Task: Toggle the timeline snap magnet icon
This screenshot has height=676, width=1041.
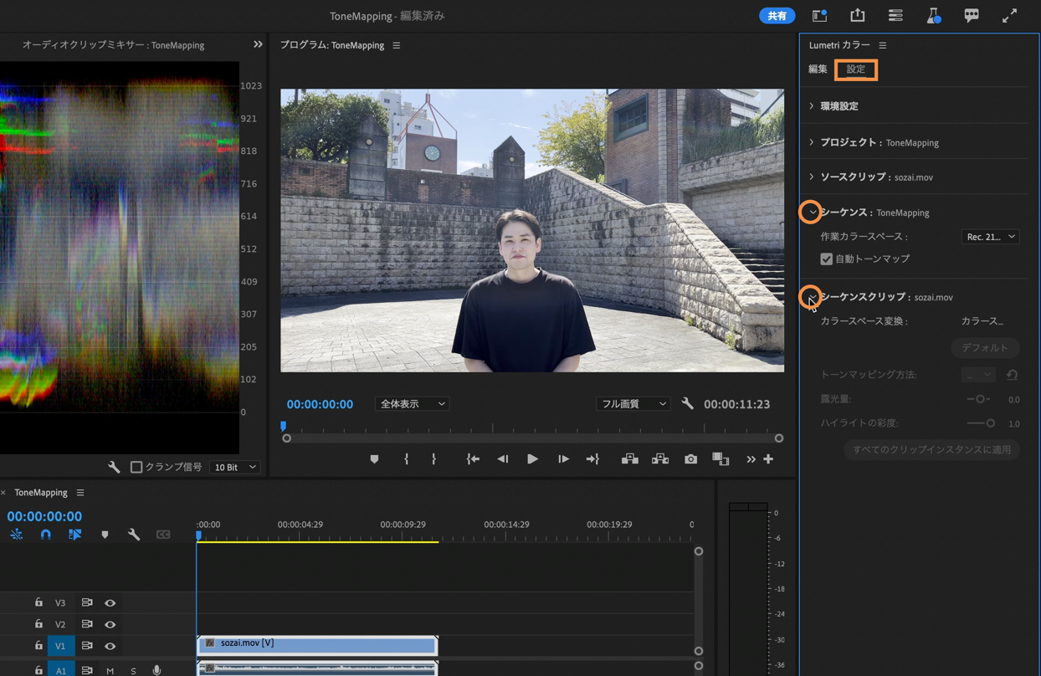Action: click(x=46, y=535)
